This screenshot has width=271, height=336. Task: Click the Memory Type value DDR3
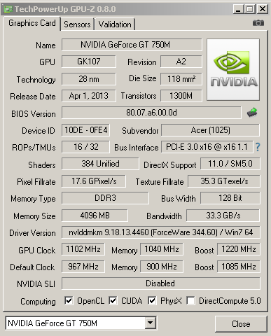105,198
